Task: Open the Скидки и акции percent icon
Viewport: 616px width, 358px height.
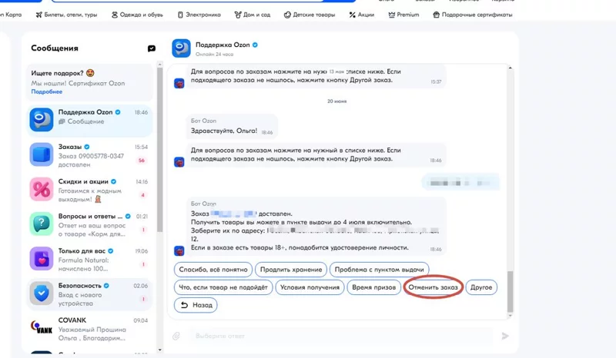Action: point(41,189)
